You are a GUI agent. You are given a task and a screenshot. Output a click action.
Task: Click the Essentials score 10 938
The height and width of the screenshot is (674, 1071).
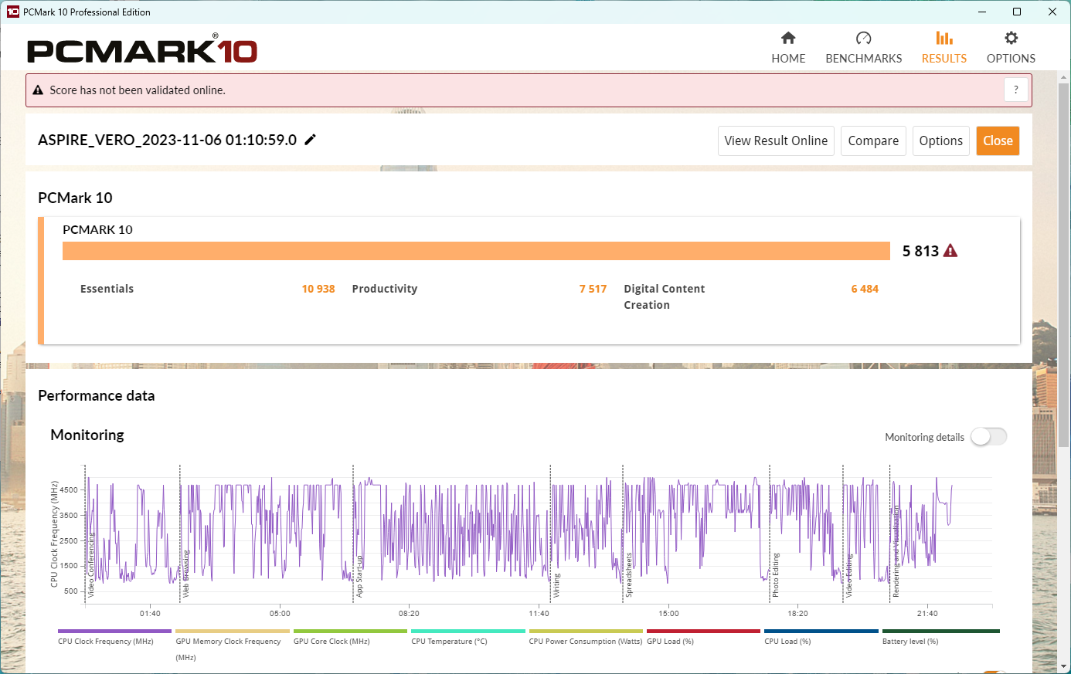tap(318, 289)
